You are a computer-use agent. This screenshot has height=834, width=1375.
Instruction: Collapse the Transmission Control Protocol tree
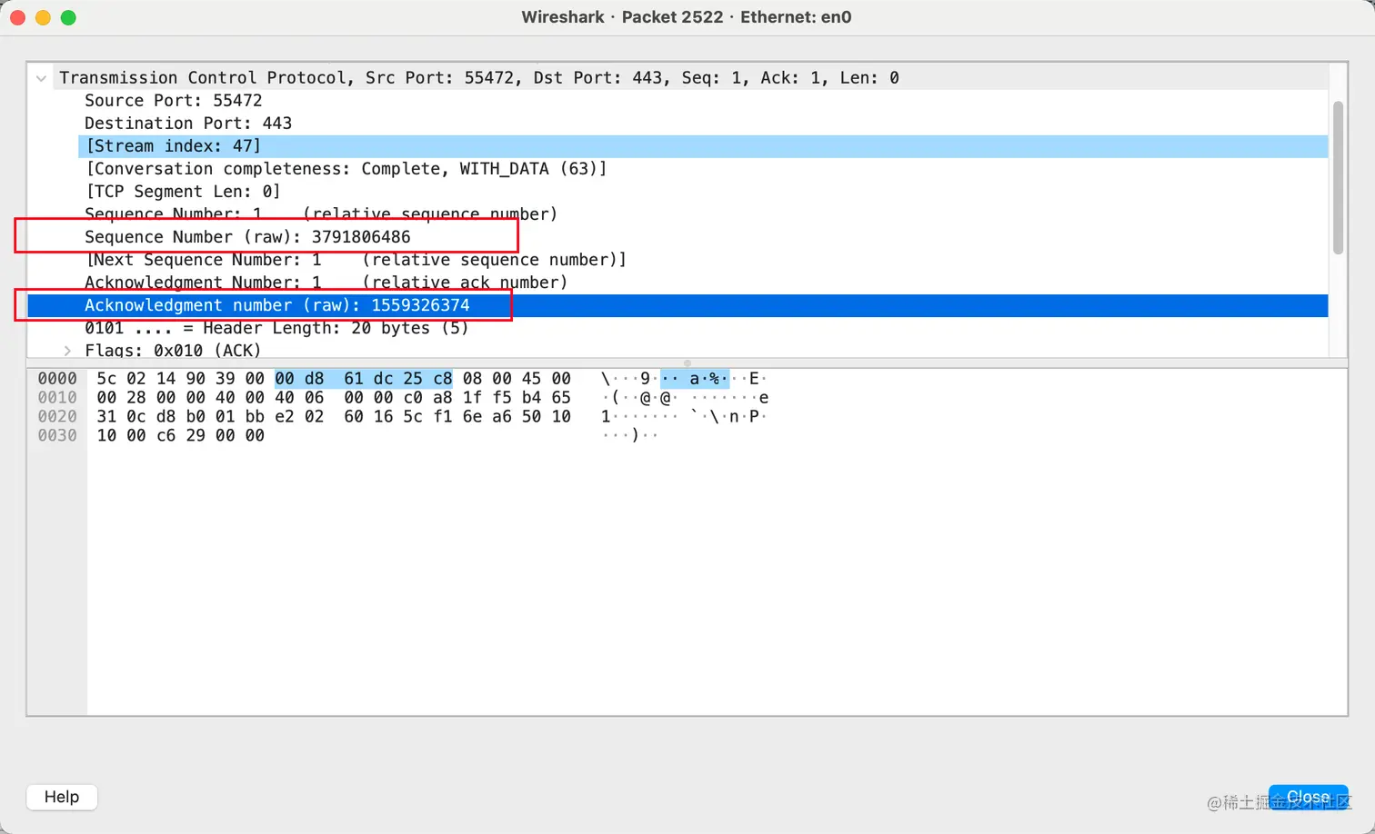pyautogui.click(x=41, y=78)
